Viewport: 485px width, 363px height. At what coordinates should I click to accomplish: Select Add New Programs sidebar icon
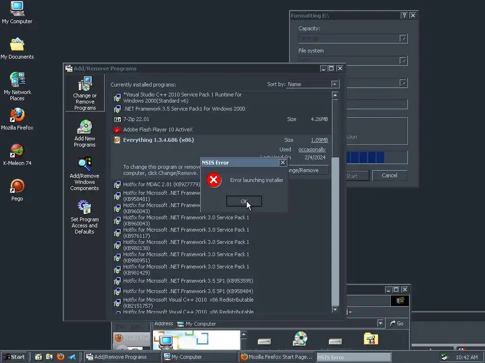point(85,134)
